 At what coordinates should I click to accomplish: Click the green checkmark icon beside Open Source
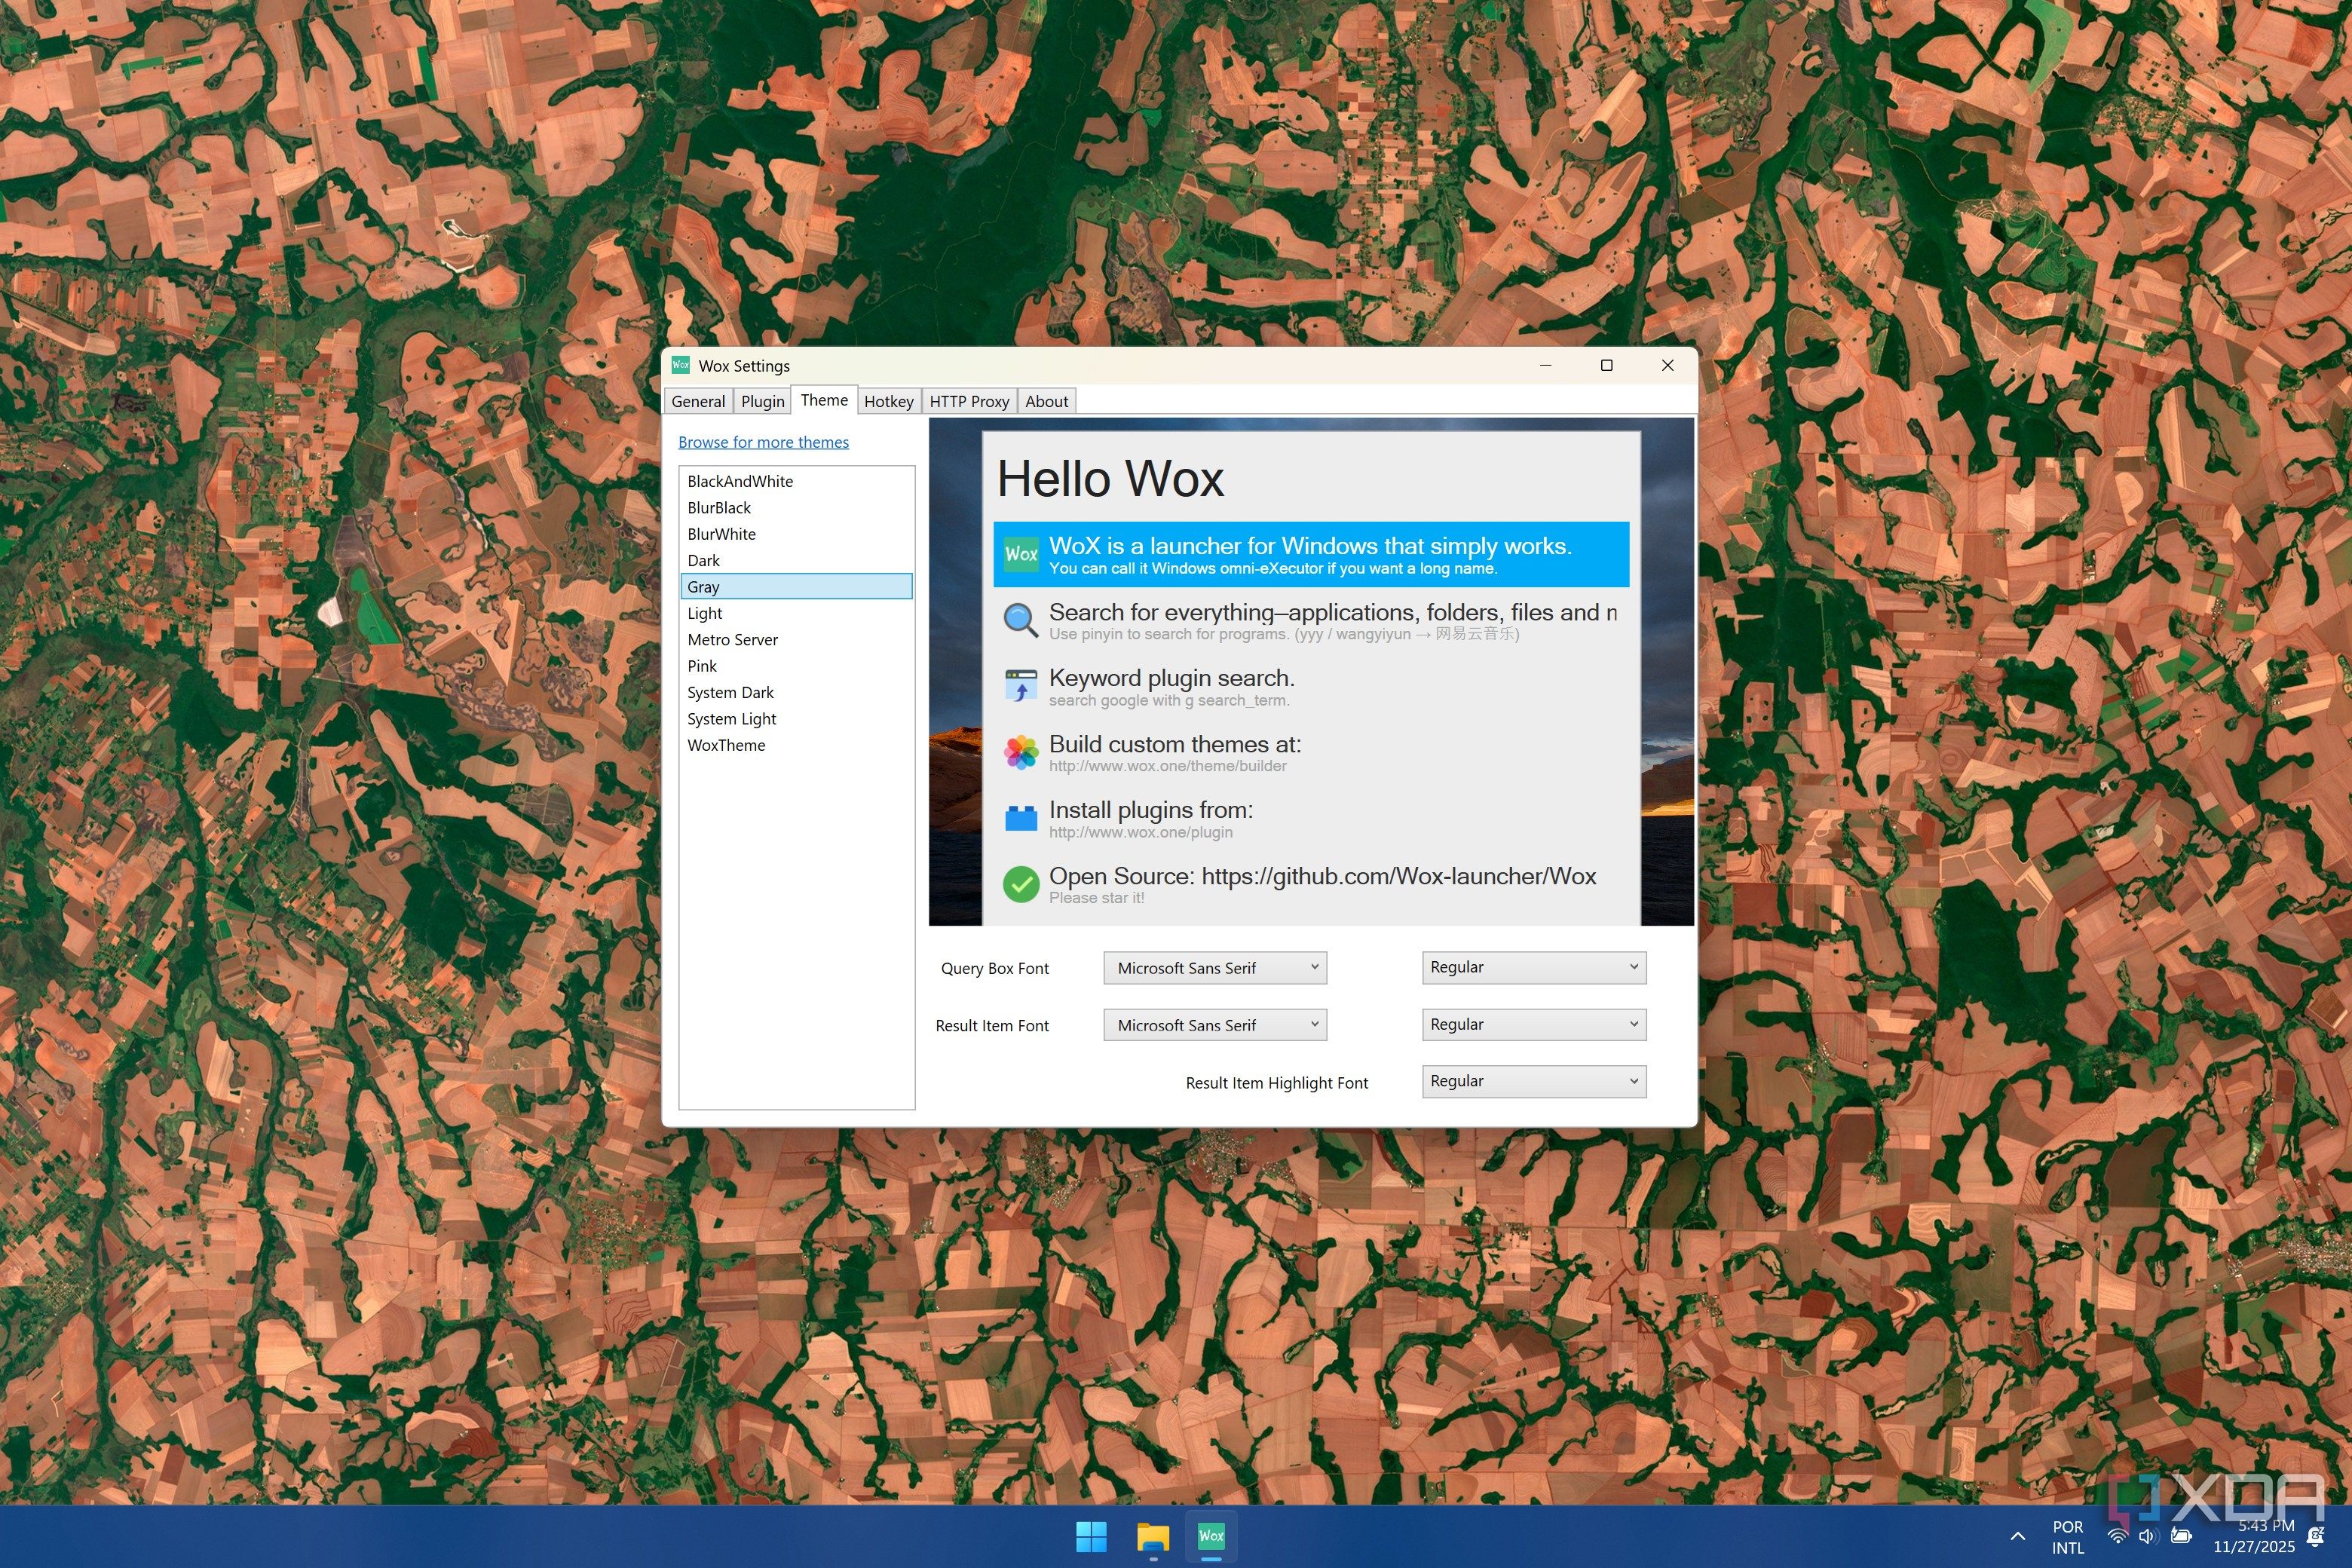[1021, 884]
